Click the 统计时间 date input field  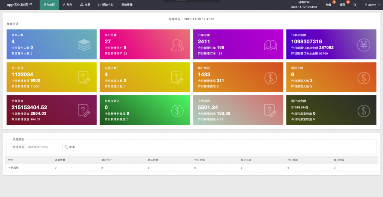43,147
